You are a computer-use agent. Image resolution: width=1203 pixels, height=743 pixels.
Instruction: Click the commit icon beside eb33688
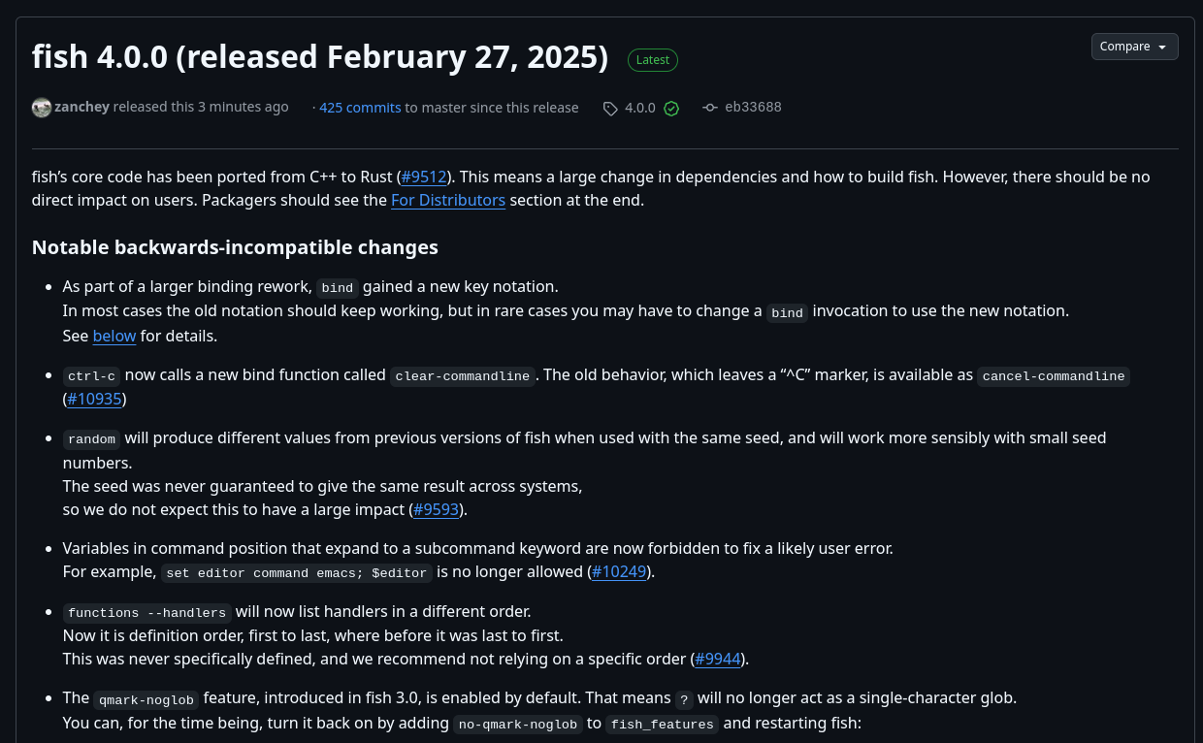coord(710,108)
